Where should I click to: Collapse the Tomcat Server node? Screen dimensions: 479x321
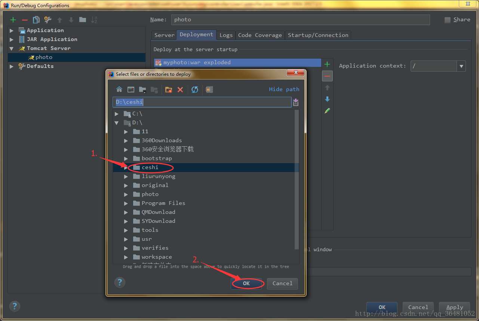click(x=12, y=49)
